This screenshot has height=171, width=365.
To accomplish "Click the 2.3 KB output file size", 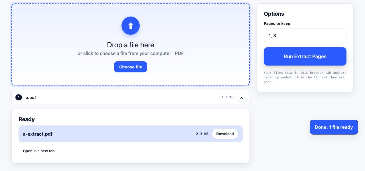I will click(x=202, y=134).
